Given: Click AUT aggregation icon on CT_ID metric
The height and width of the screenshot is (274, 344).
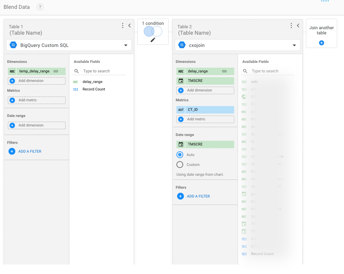Looking at the screenshot, I should [x=181, y=110].
